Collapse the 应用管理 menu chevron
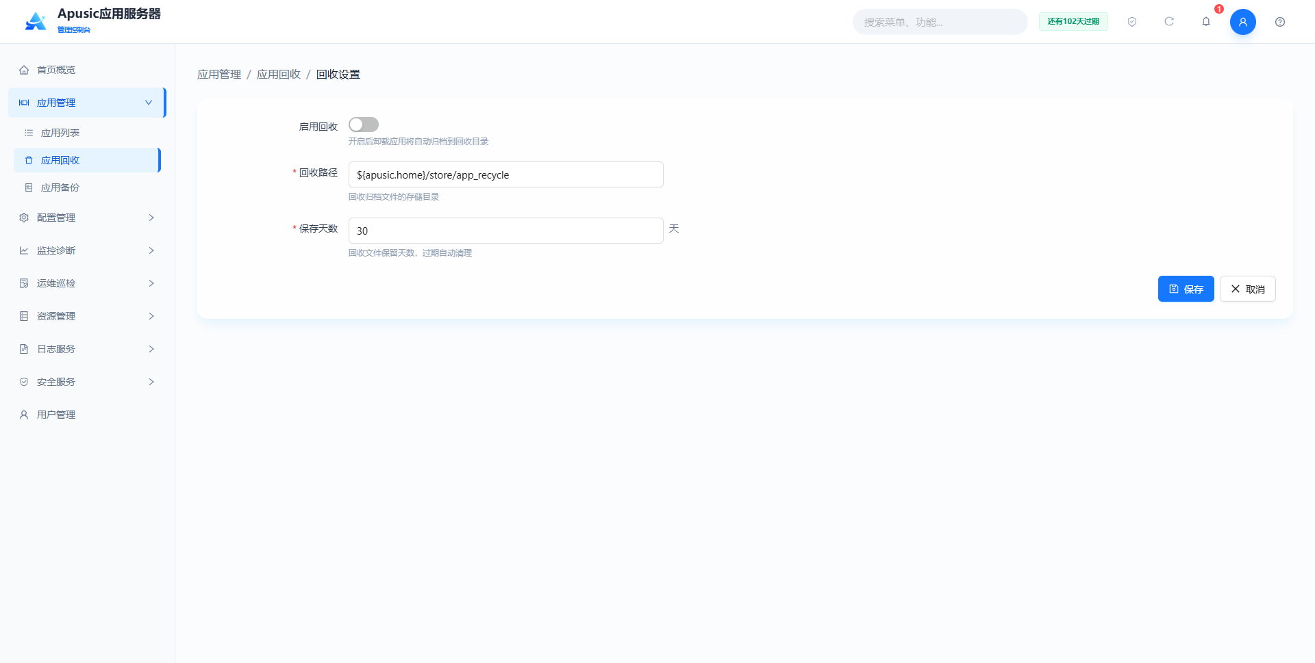The image size is (1315, 663). click(149, 103)
